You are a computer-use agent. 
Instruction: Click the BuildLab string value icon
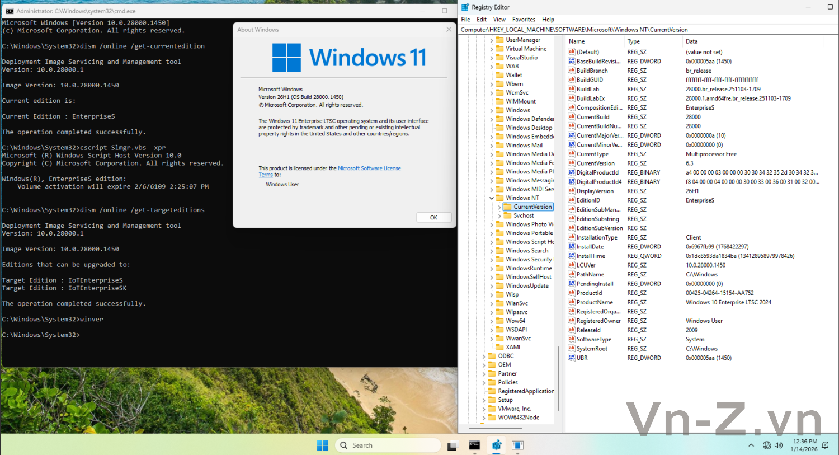(572, 89)
